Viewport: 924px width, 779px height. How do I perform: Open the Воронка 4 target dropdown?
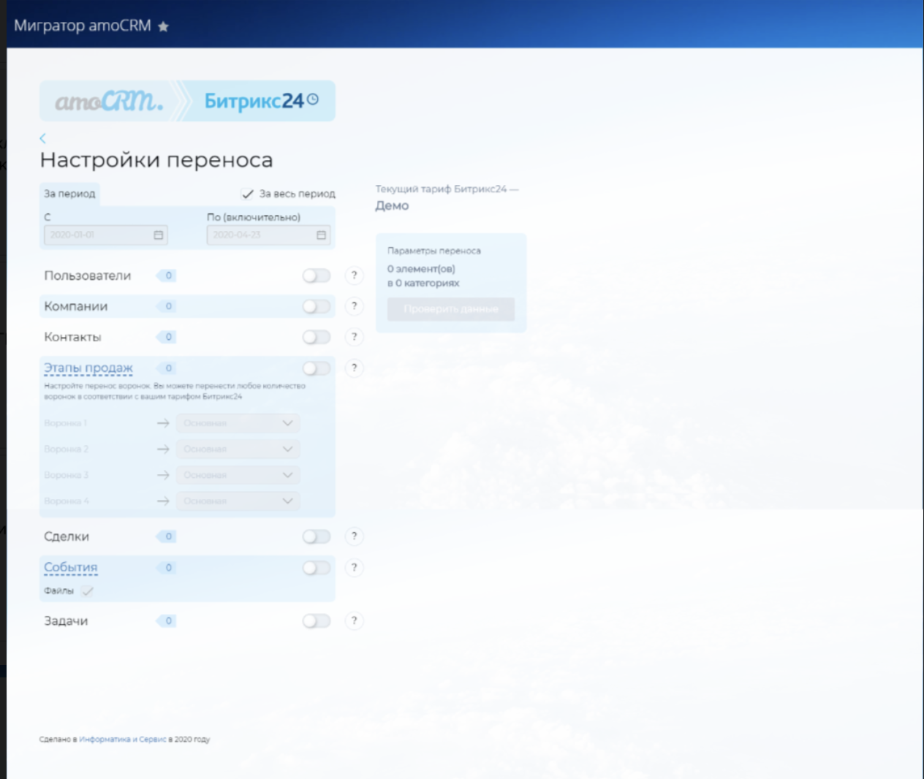[x=238, y=501]
